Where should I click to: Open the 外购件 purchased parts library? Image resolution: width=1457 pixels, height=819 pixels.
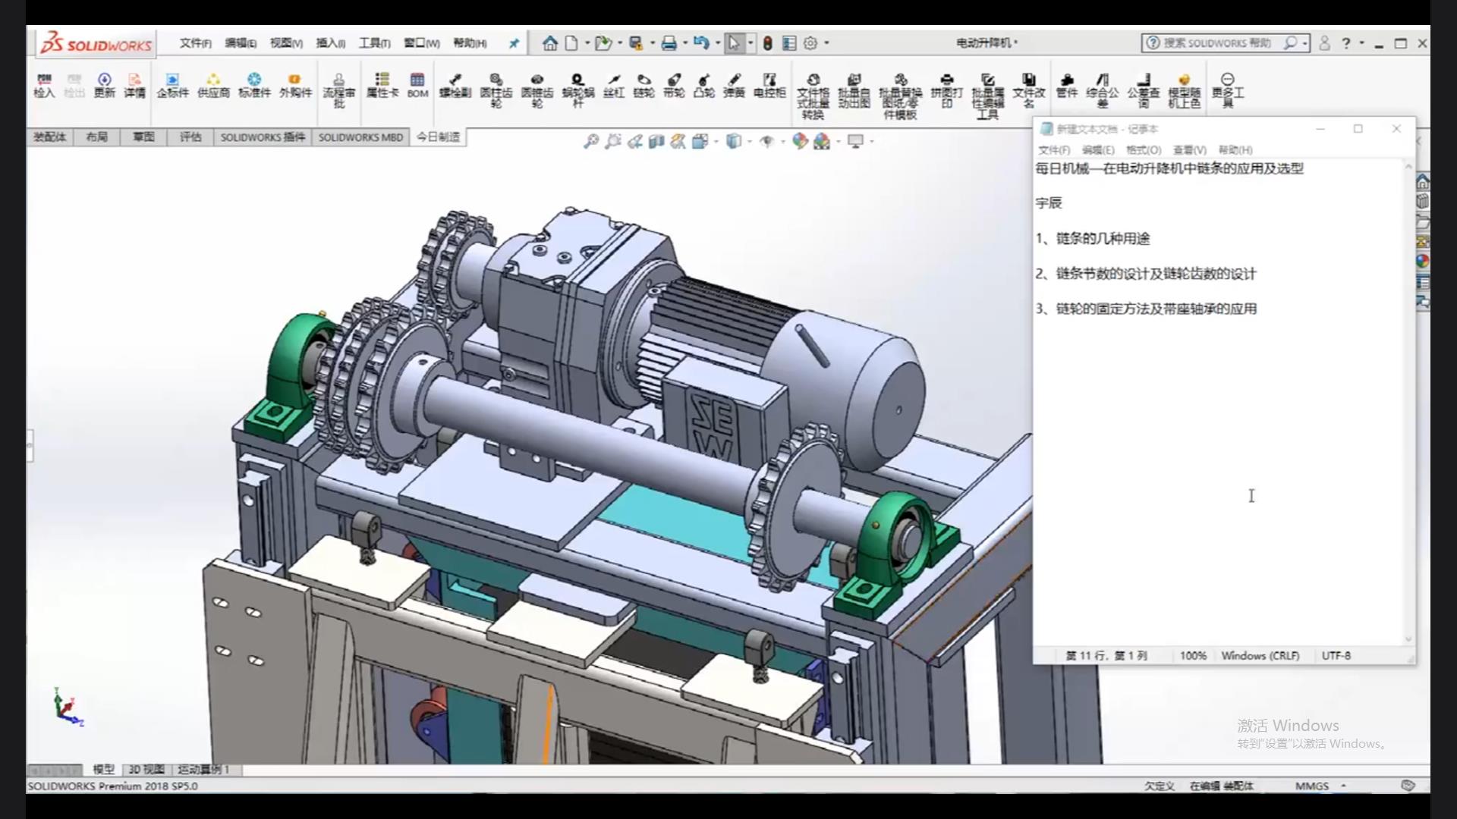coord(295,86)
